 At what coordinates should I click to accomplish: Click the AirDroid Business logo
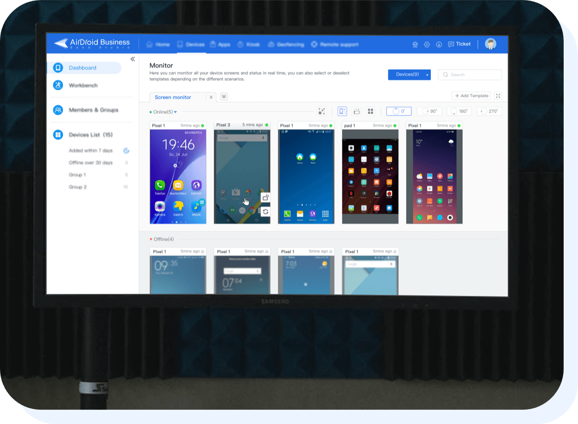click(92, 44)
